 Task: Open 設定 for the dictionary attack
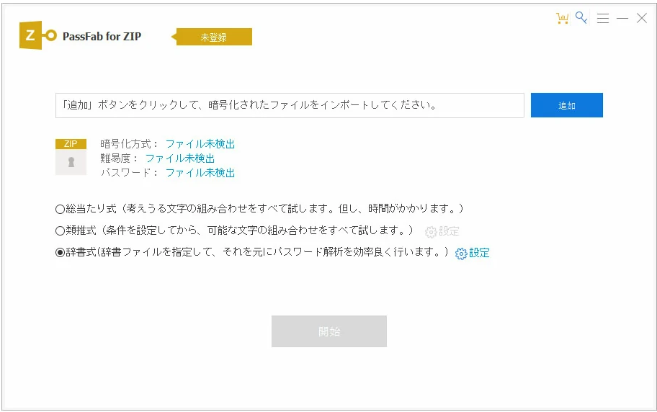coord(479,253)
